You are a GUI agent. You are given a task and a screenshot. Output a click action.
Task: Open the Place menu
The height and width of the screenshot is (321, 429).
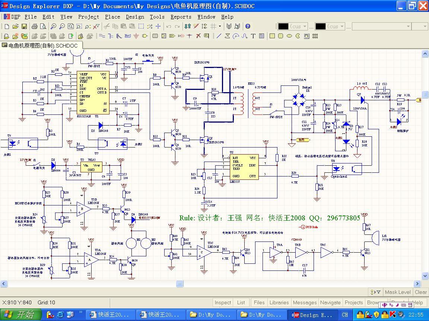(x=112, y=17)
